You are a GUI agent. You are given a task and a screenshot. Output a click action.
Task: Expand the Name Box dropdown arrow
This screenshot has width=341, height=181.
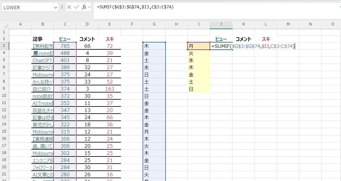pos(55,8)
